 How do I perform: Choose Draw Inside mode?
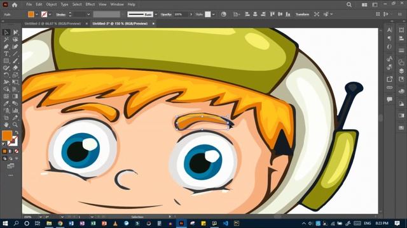tap(17, 158)
